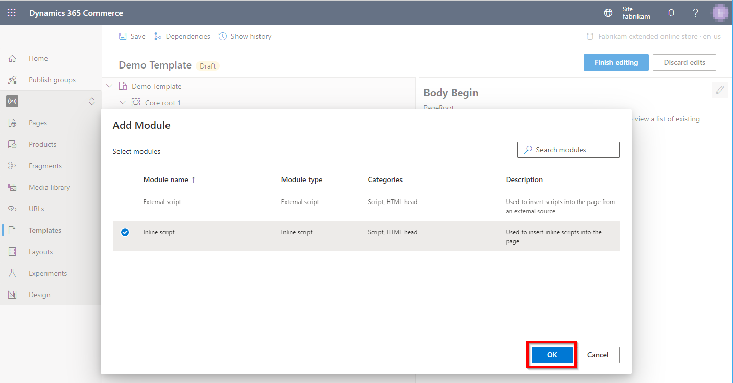The height and width of the screenshot is (383, 733).
Task: Toggle the navigation pane hamburger
Action: pos(12,36)
